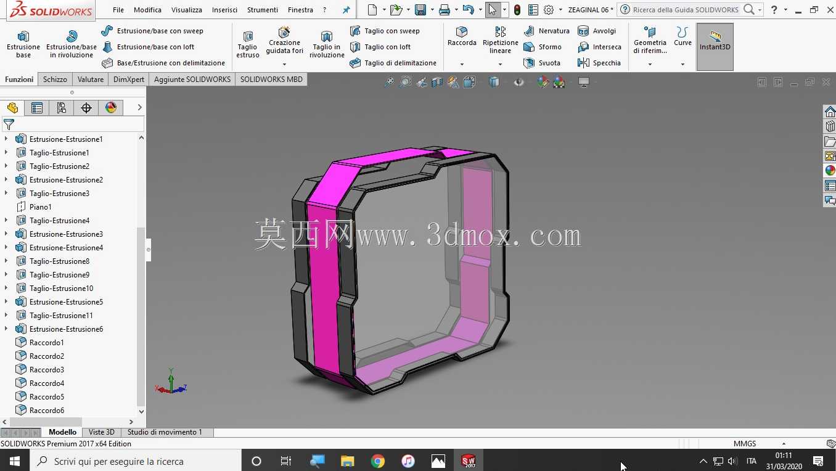
Task: Expand the Estrusione-Estrusione2 feature
Action: coord(6,179)
